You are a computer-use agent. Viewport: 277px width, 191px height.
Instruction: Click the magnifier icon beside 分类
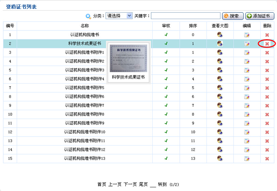coord(88,16)
